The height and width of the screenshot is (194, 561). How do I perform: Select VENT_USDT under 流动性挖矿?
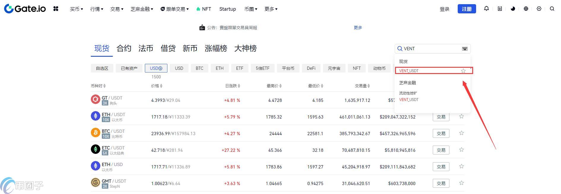pyautogui.click(x=409, y=100)
